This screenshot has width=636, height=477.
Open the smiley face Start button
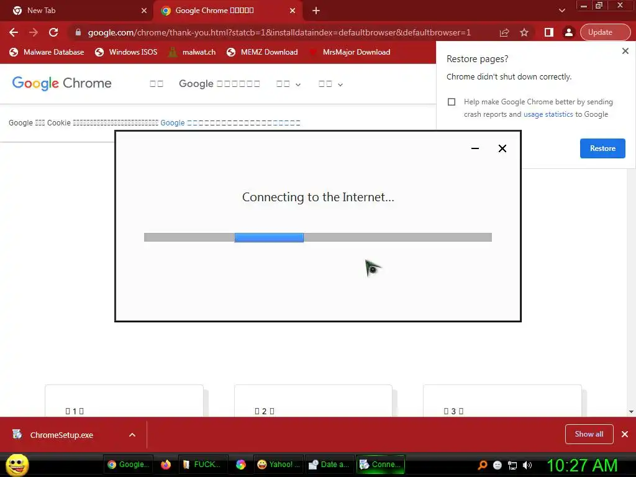[17, 465]
